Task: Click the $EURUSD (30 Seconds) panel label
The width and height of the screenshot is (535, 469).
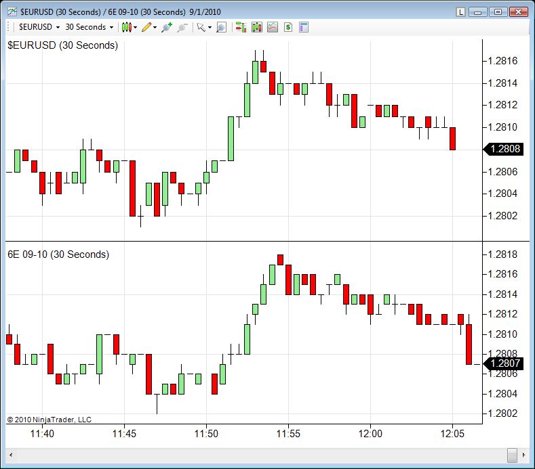Action: (63, 45)
